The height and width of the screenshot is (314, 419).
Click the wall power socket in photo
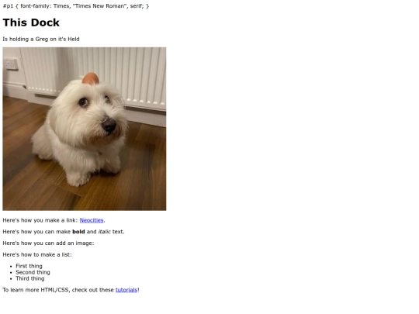11,64
